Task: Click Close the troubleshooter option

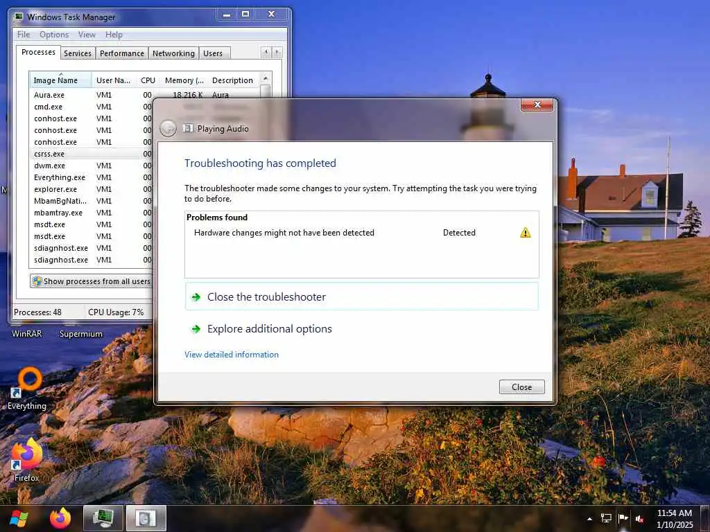Action: [x=361, y=296]
